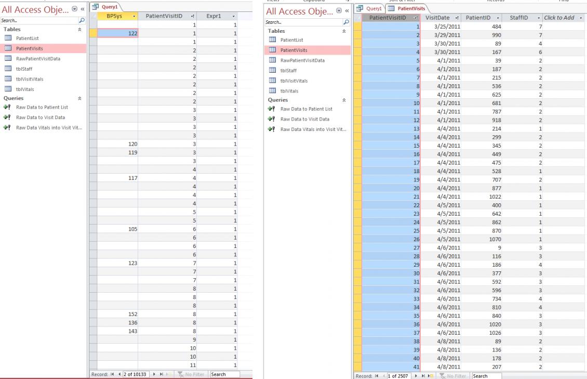Select row with PatientVisitID 41 in PatientVisits datasheet
The image size is (587, 379).
(357, 367)
